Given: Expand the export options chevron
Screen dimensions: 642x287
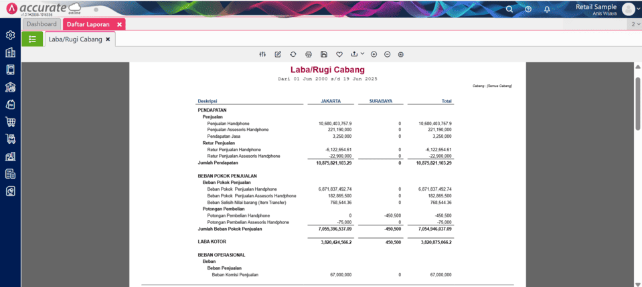Looking at the screenshot, I should pyautogui.click(x=362, y=54).
